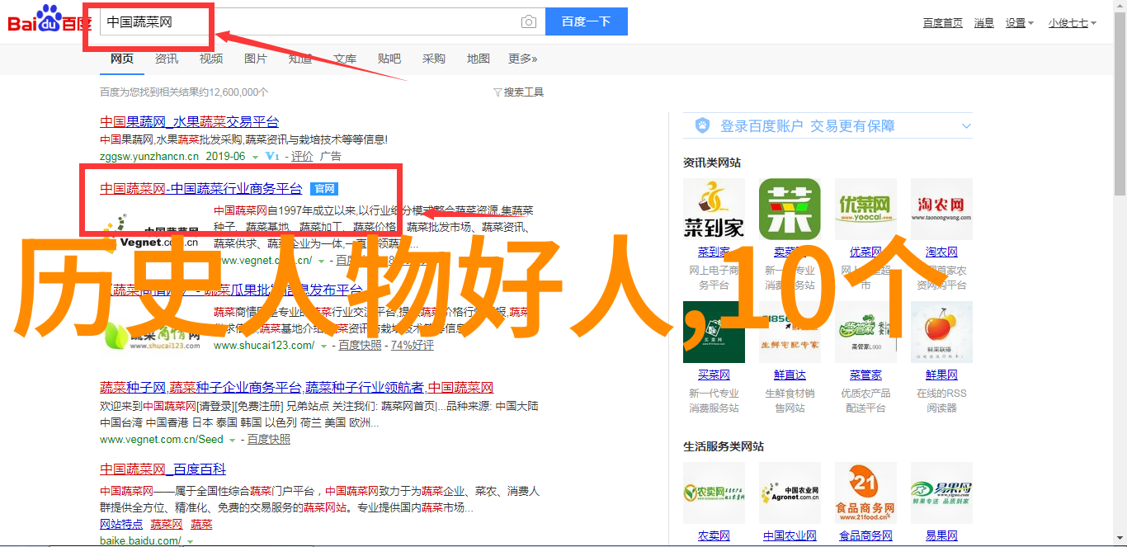The height and width of the screenshot is (547, 1127).
Task: Expand arrow after www.shucai123.com/
Action: (324, 347)
